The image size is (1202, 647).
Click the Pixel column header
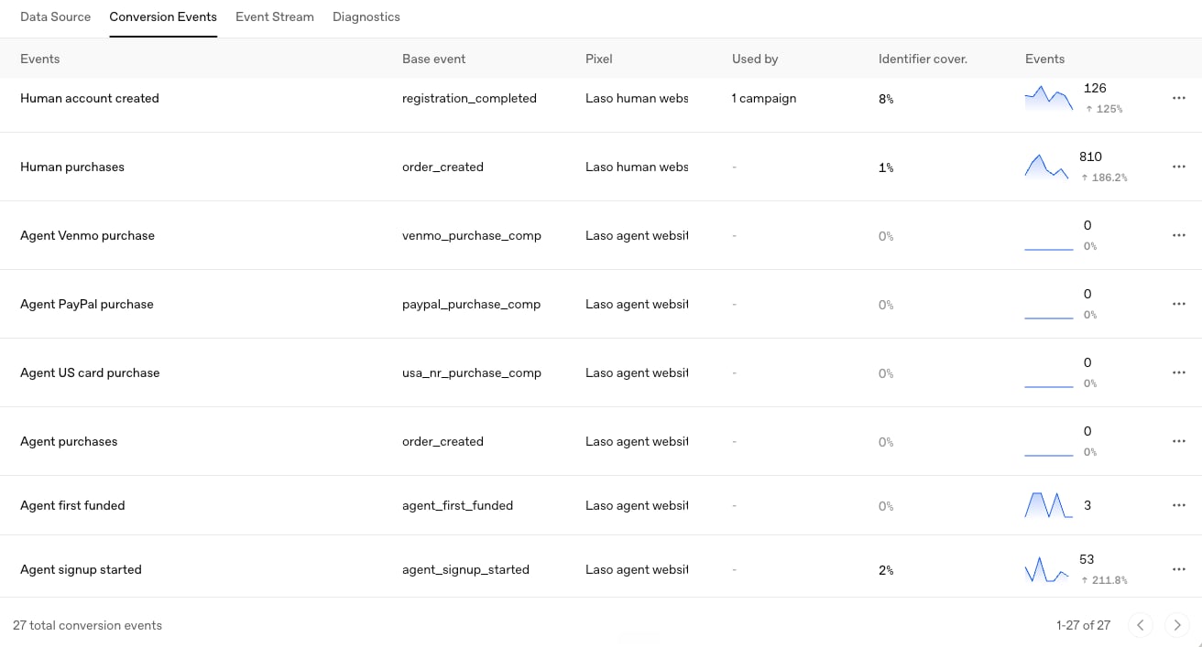point(599,59)
